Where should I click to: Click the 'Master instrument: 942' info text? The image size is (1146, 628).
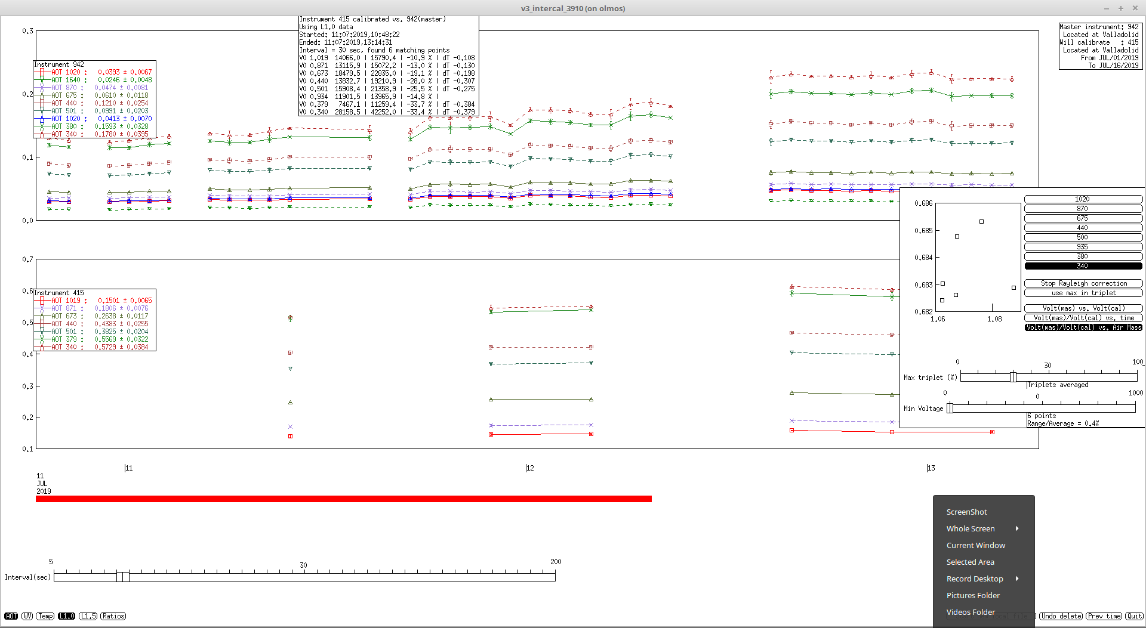[x=1099, y=27]
